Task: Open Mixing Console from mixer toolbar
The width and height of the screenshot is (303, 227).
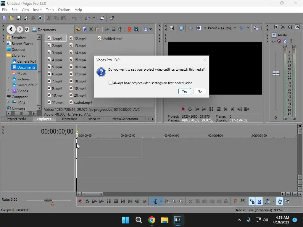Action: tap(297, 27)
